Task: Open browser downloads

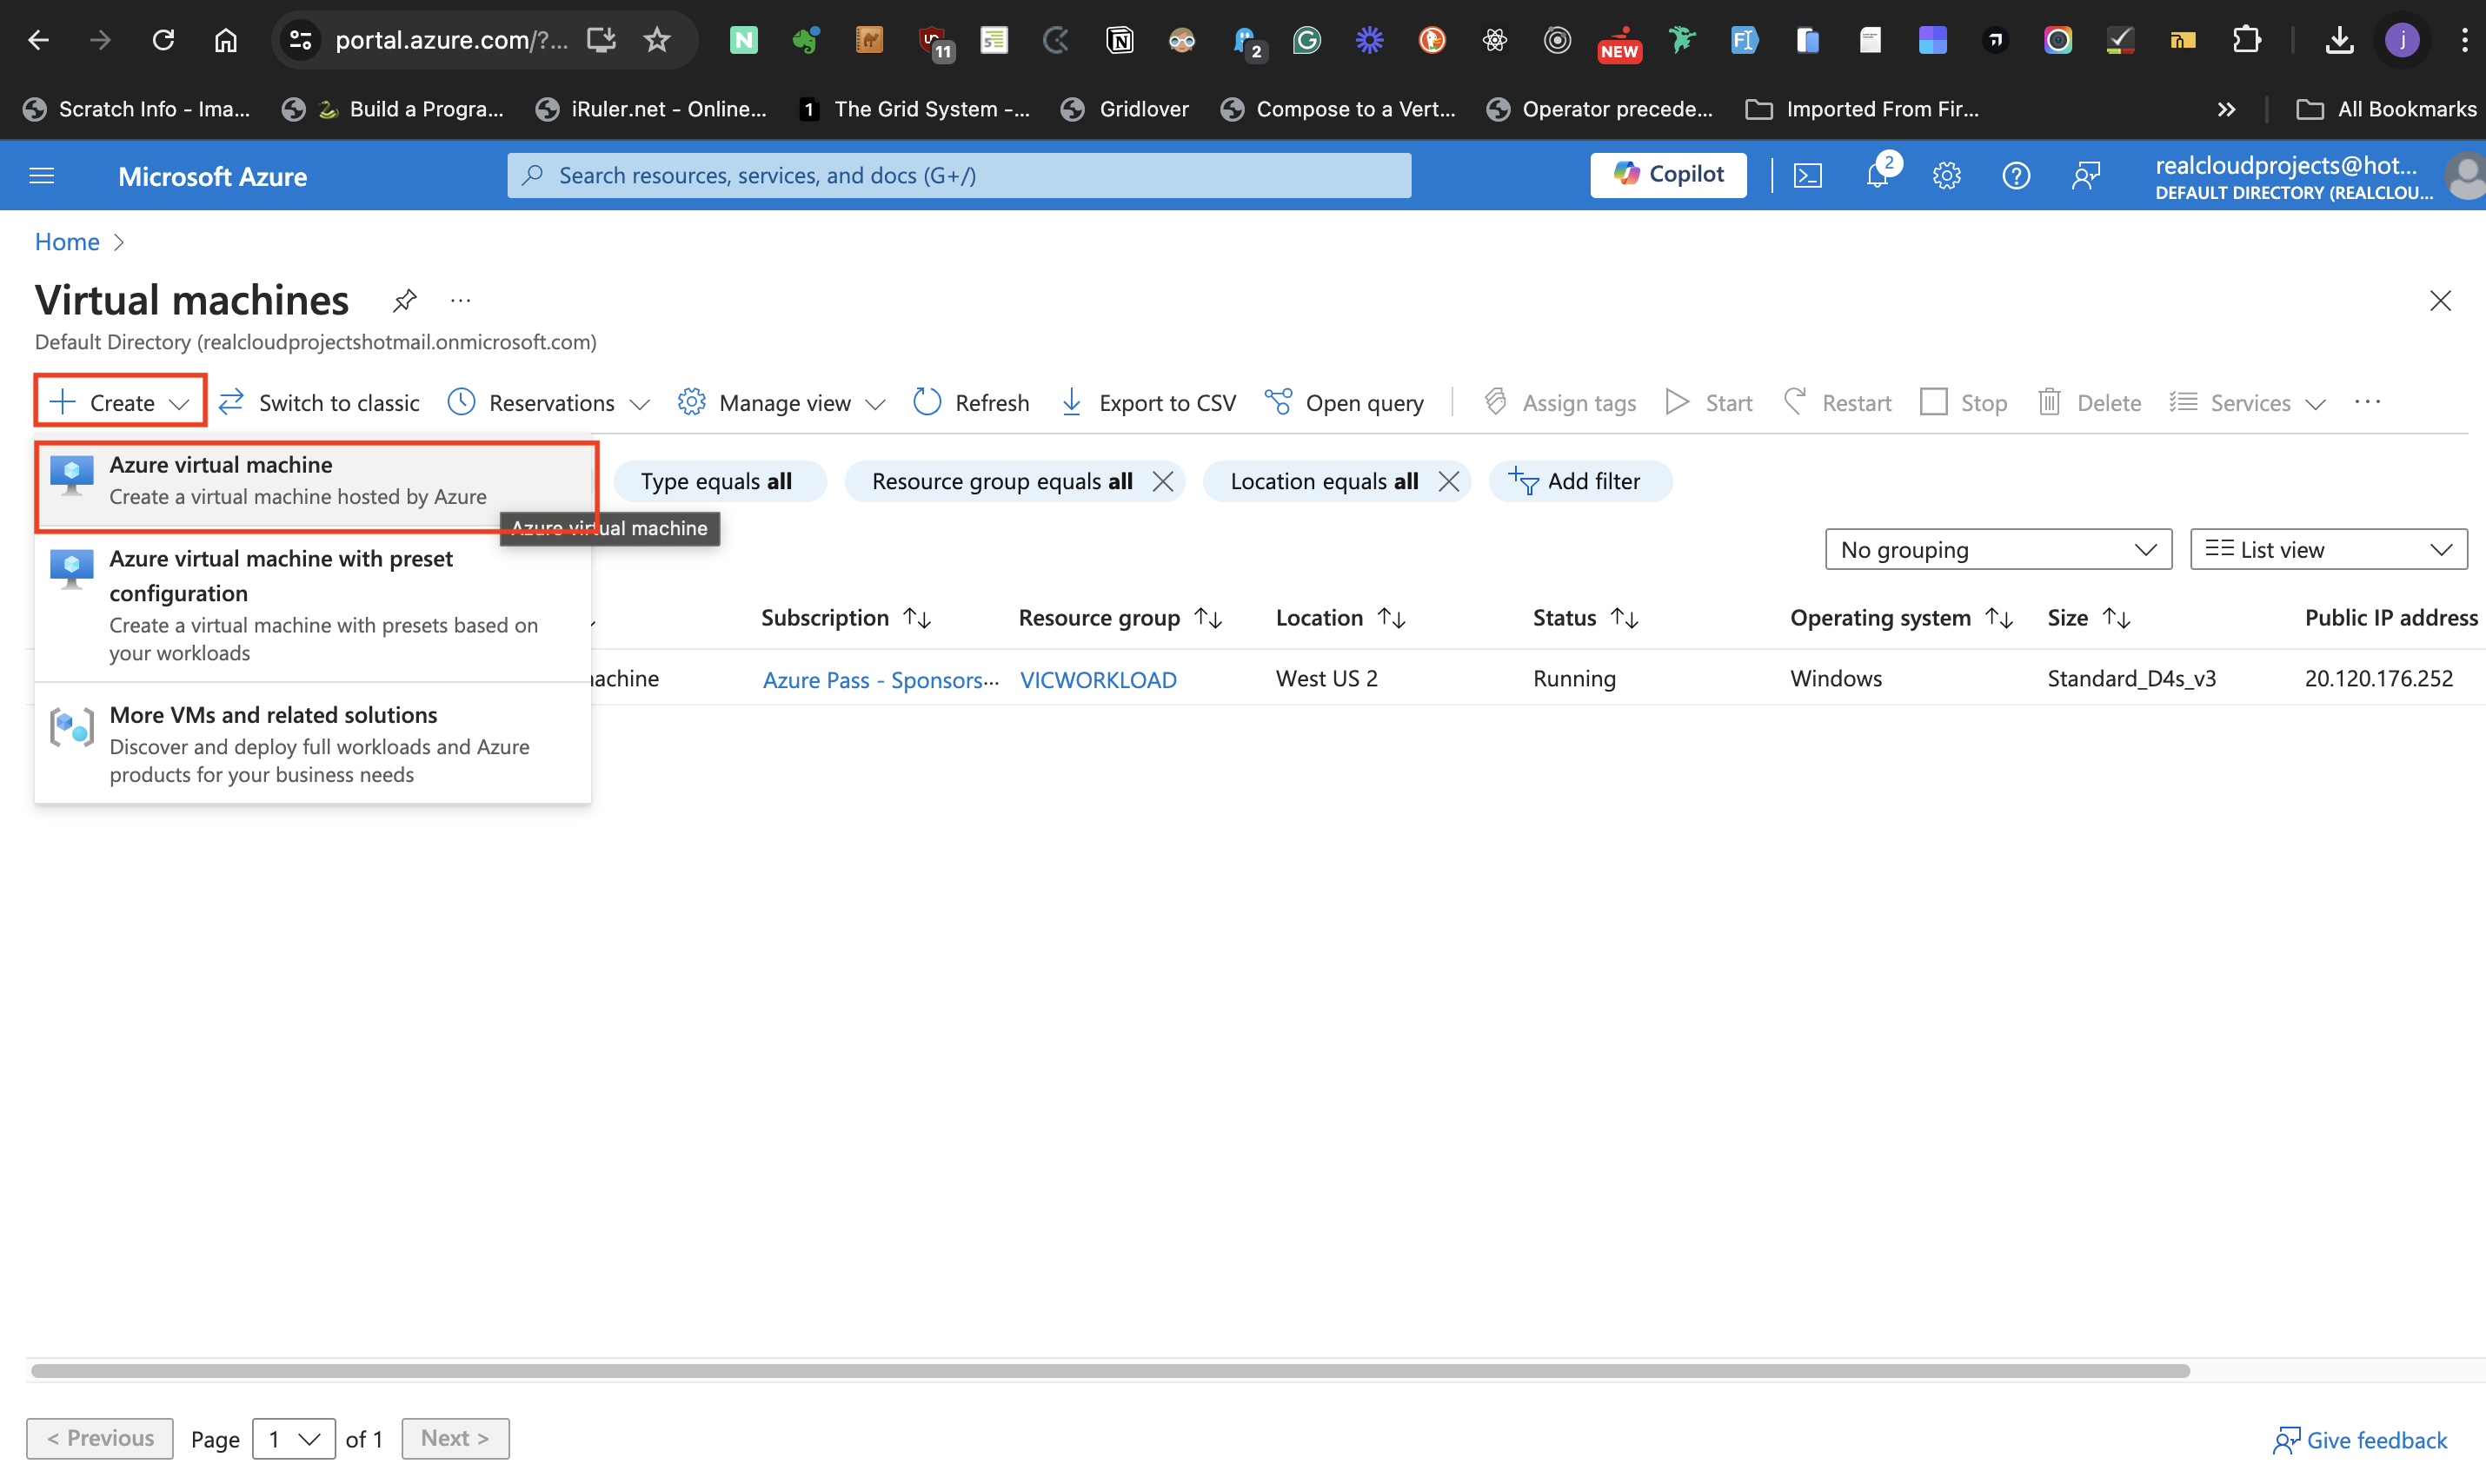Action: tap(2339, 40)
